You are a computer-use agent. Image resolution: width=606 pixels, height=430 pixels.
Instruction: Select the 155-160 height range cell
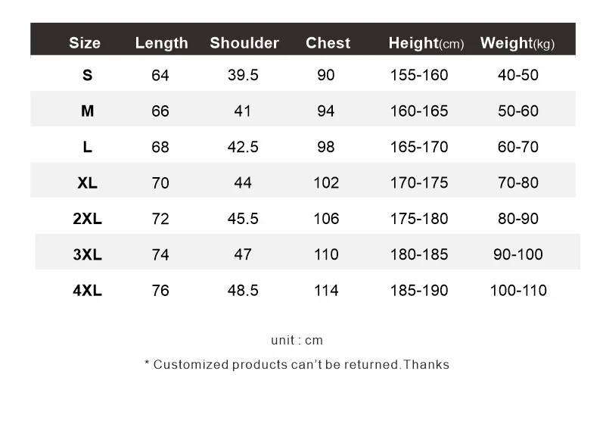tap(419, 75)
